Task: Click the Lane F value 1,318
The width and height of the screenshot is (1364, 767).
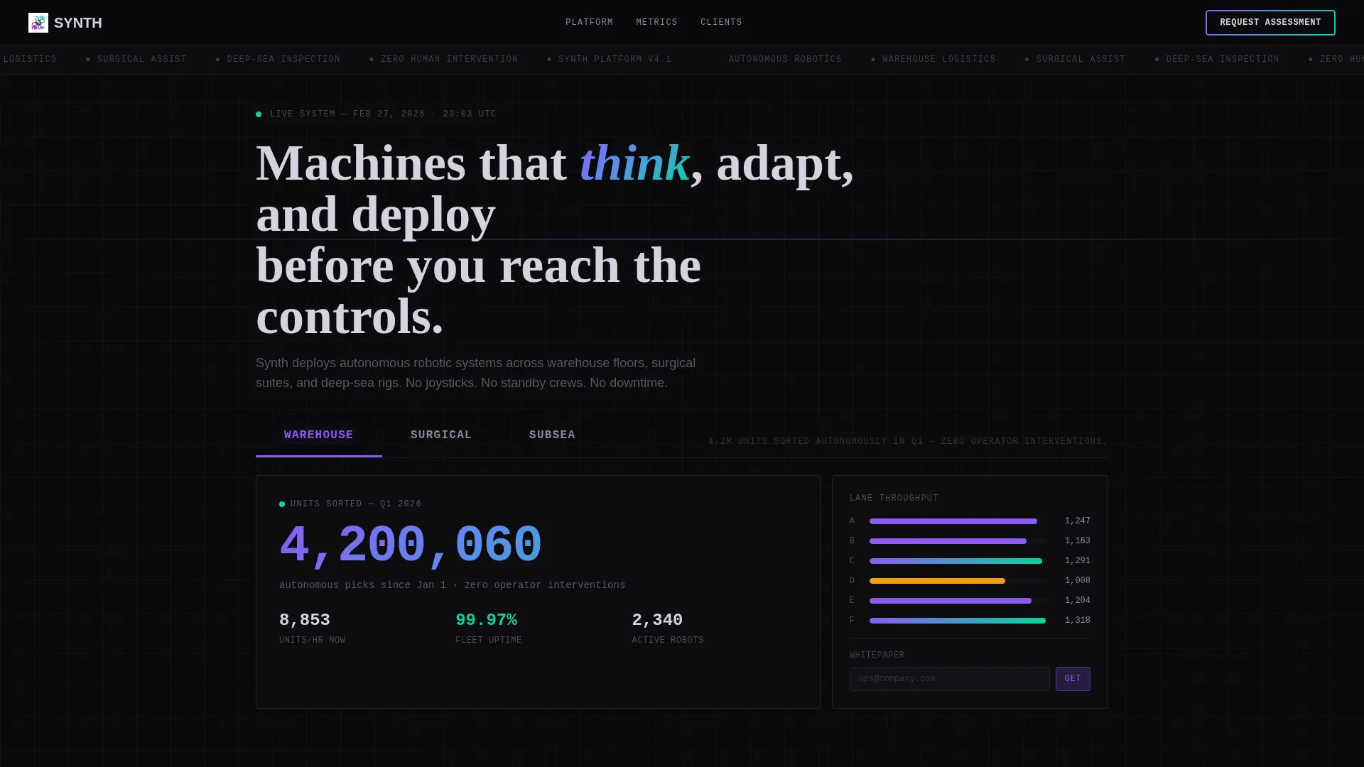Action: (x=1078, y=621)
